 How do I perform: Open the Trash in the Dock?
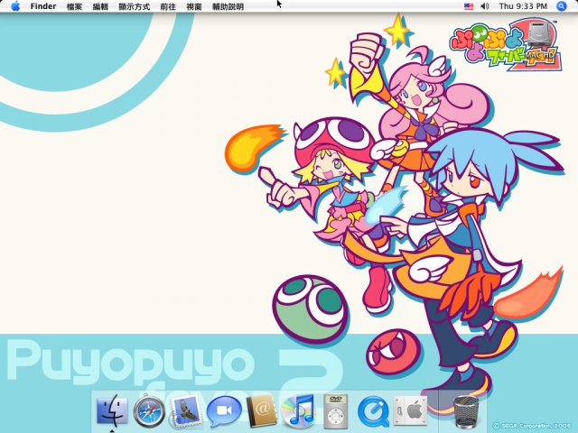pyautogui.click(x=466, y=411)
